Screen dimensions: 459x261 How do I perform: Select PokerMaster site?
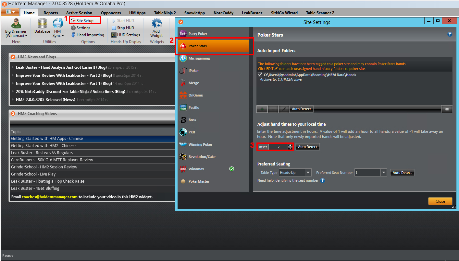coord(213,181)
